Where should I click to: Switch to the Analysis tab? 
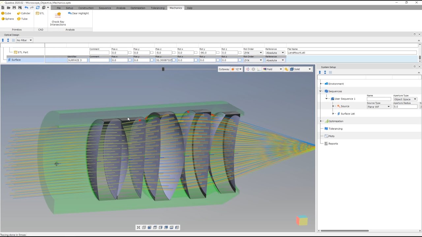click(x=121, y=8)
